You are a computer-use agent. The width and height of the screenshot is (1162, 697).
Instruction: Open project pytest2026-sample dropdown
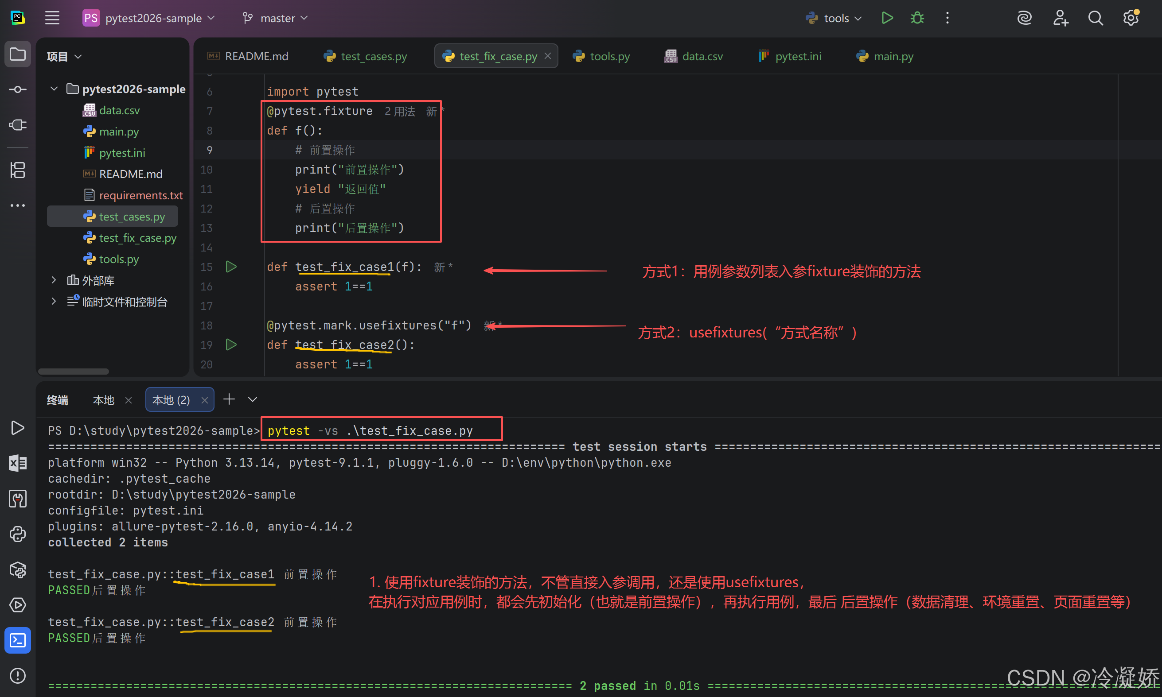point(149,18)
